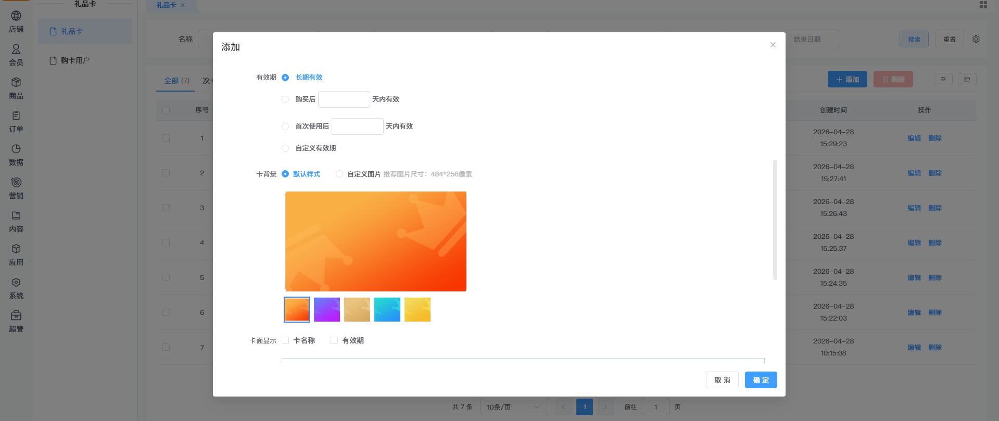Viewport: 999px width, 421px height.
Task: Check the 有效期 card face checkbox
Action: pyautogui.click(x=334, y=340)
